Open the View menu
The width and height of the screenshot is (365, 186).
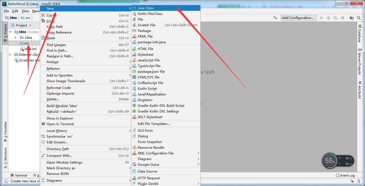[x=25, y=11]
